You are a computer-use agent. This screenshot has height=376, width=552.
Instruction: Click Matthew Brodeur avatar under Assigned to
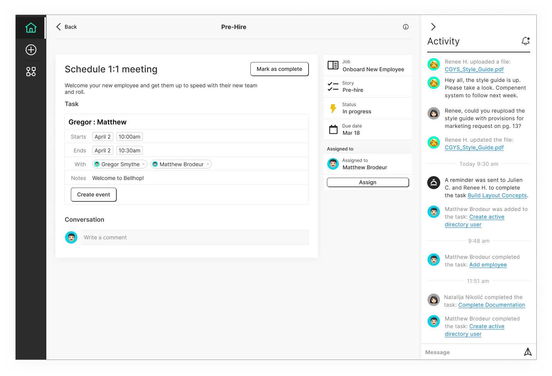pyautogui.click(x=333, y=164)
